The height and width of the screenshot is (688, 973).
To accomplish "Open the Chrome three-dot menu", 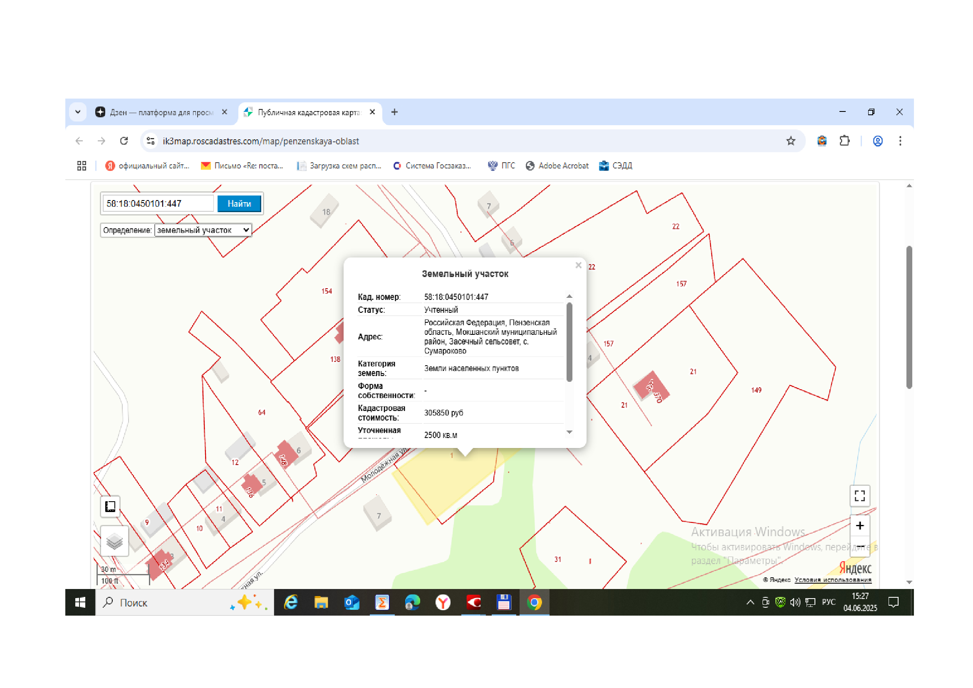I will click(x=900, y=141).
